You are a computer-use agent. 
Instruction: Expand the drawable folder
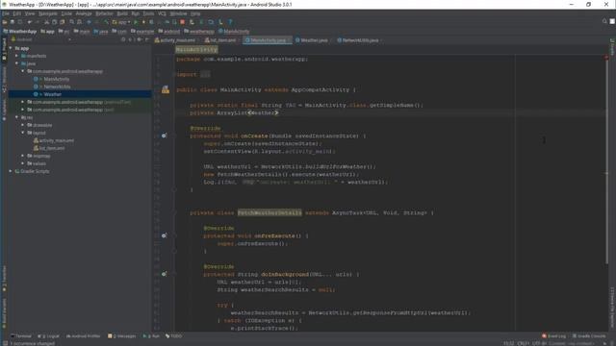pos(23,125)
